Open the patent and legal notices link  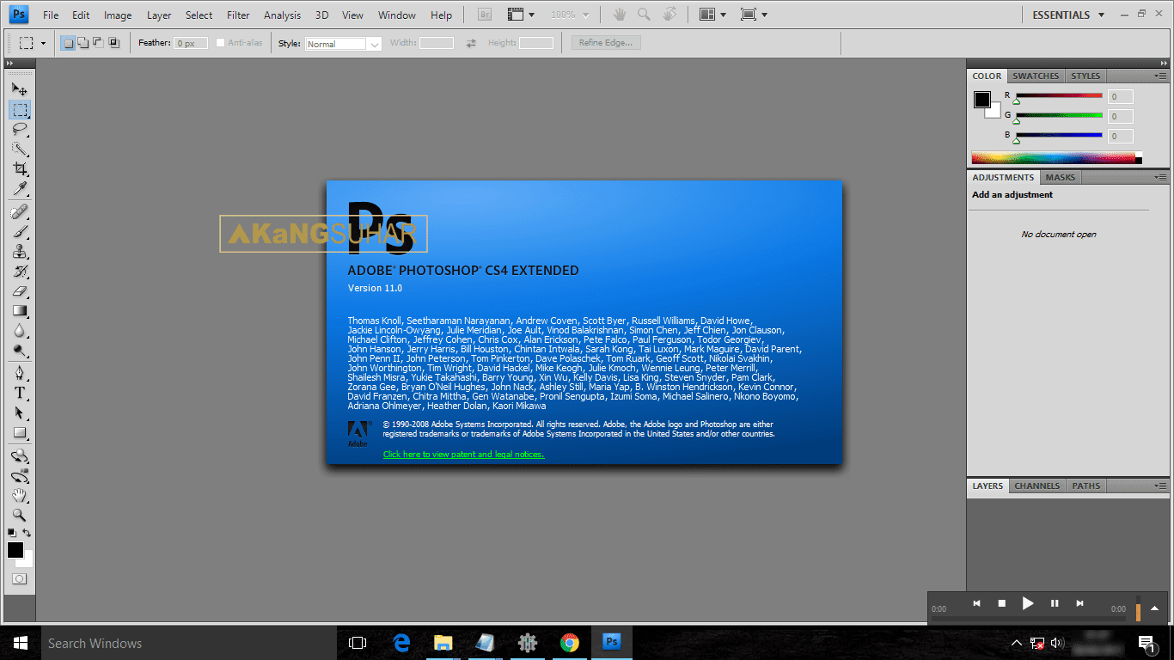tap(463, 454)
